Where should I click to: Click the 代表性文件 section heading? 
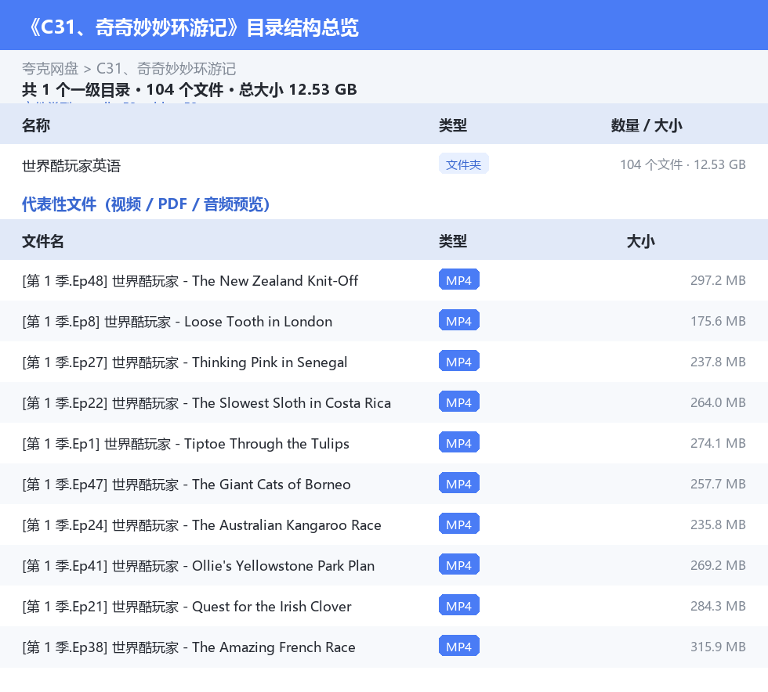[146, 204]
